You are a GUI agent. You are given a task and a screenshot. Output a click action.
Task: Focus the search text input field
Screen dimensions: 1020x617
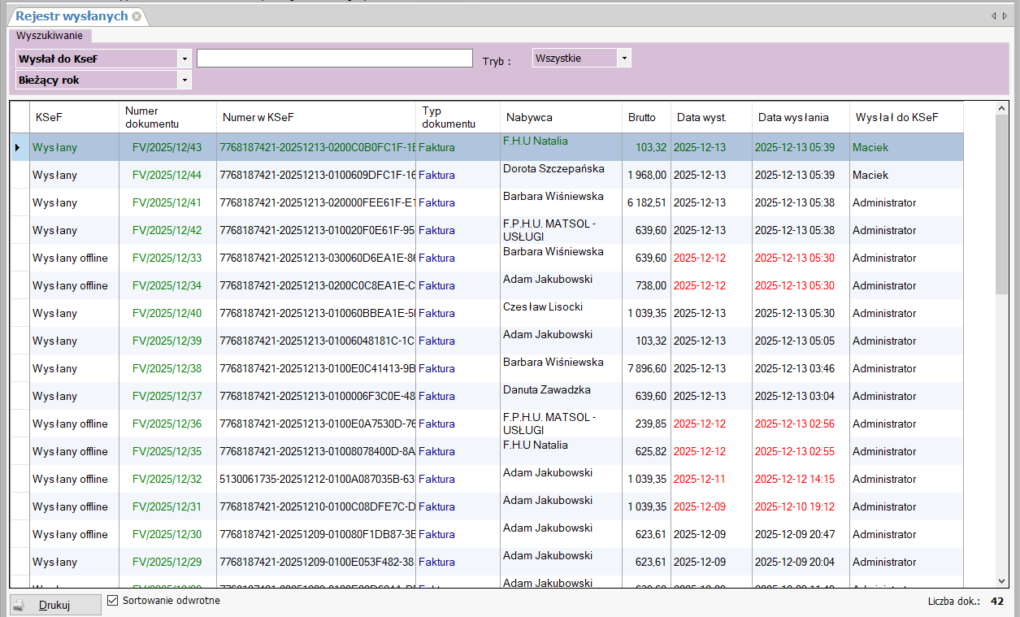(334, 59)
